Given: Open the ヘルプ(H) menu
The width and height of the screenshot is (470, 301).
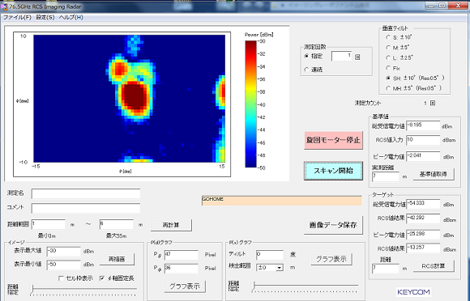Looking at the screenshot, I should (x=71, y=17).
